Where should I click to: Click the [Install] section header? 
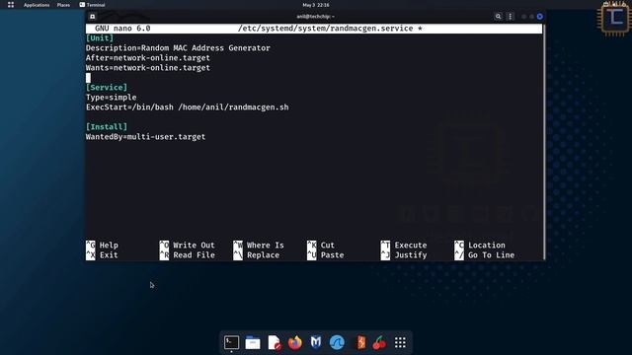click(107, 127)
